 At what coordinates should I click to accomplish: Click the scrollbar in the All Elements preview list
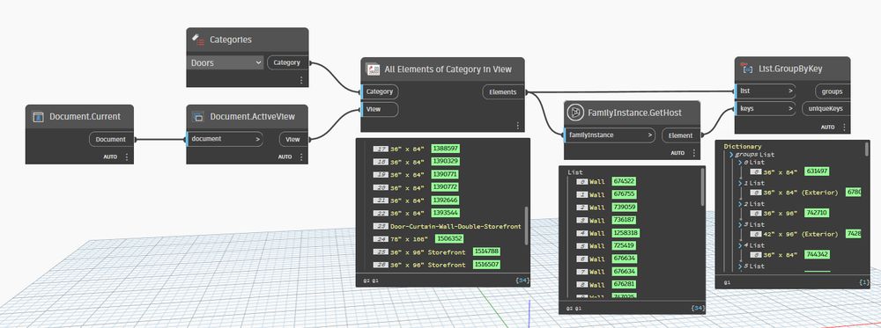pyautogui.click(x=527, y=225)
